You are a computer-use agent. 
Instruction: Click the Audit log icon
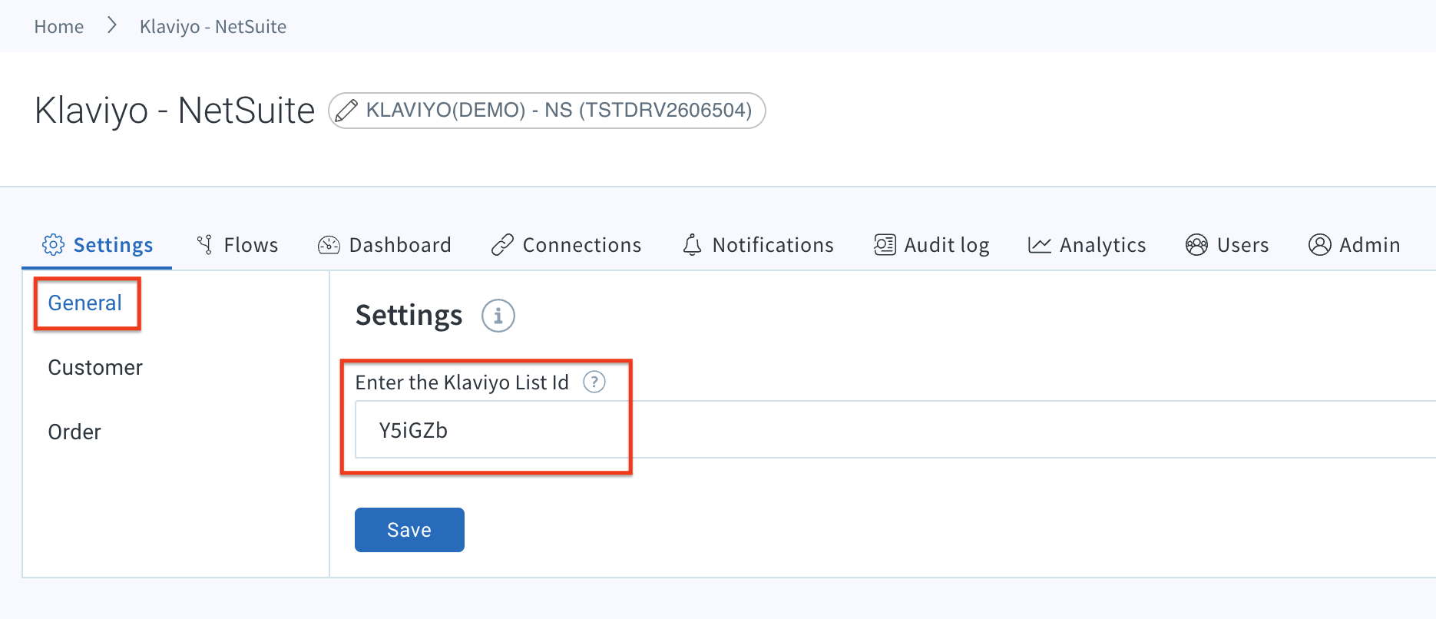click(x=885, y=245)
